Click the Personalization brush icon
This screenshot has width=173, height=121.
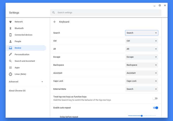(x=10, y=54)
